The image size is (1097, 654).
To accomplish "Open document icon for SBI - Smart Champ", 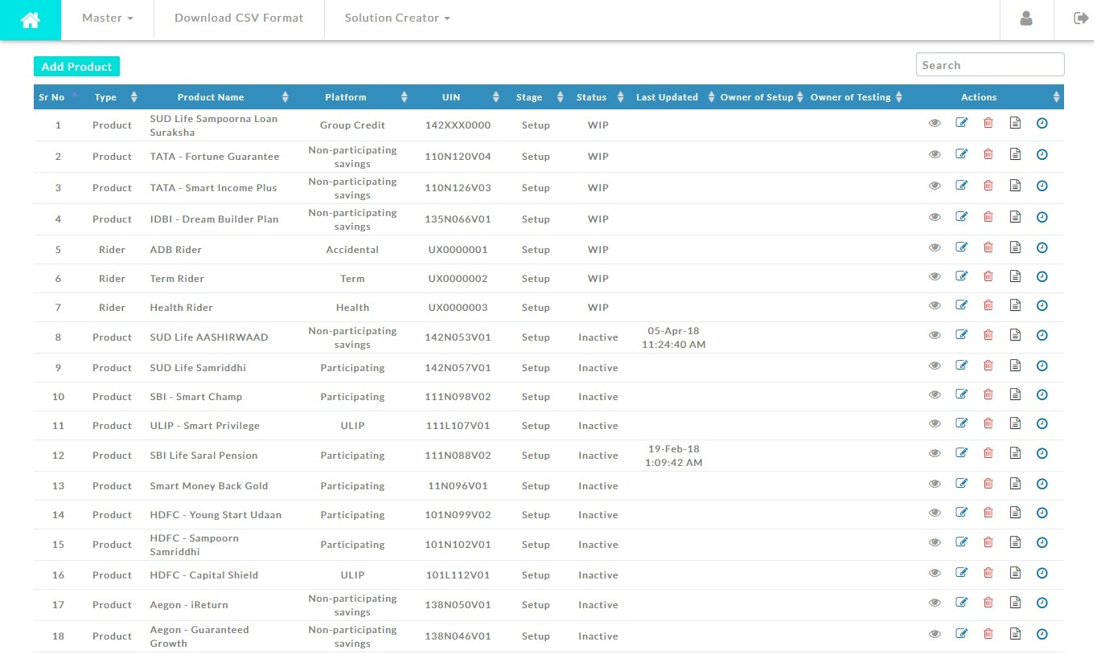I will (x=1015, y=394).
